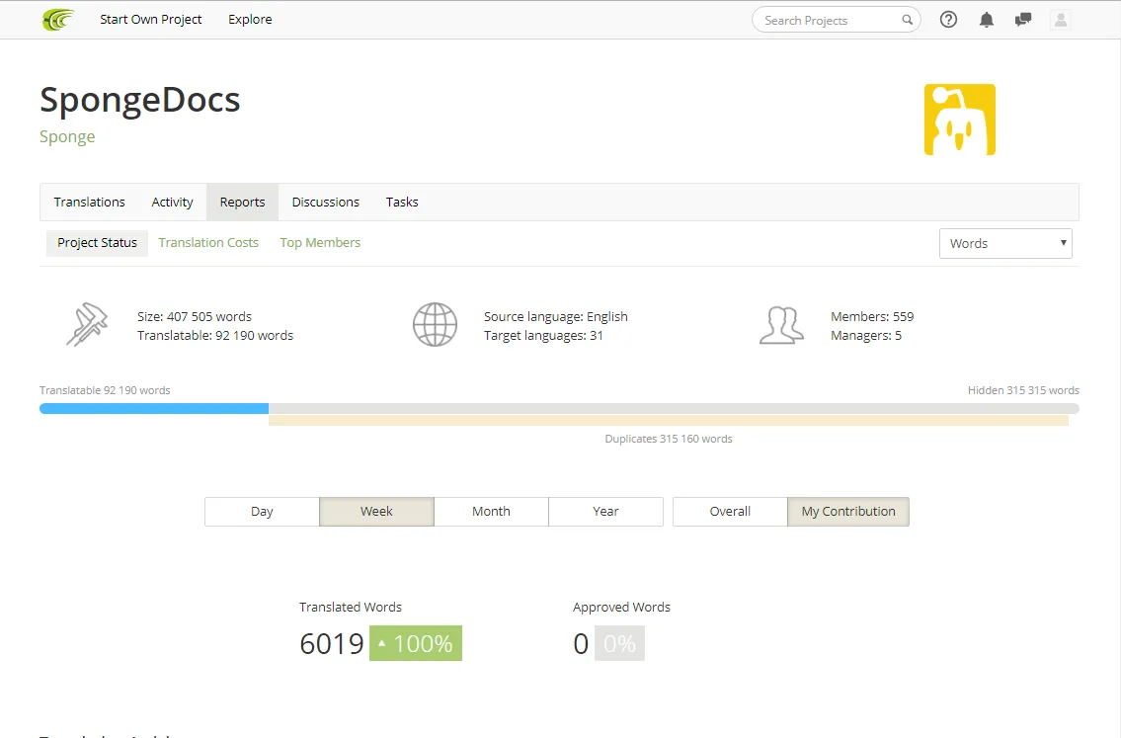Click the Translated Words label
Screen dimensions: 1121x738
click(351, 608)
